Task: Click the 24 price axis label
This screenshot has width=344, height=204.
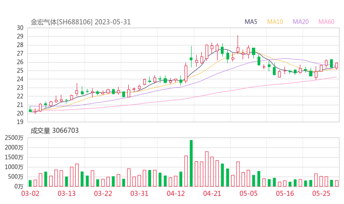Action: tap(20, 79)
